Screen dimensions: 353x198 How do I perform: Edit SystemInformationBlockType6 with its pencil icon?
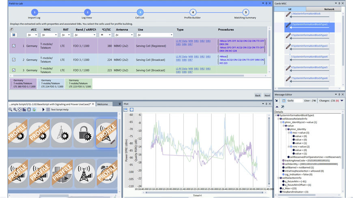(288, 79)
